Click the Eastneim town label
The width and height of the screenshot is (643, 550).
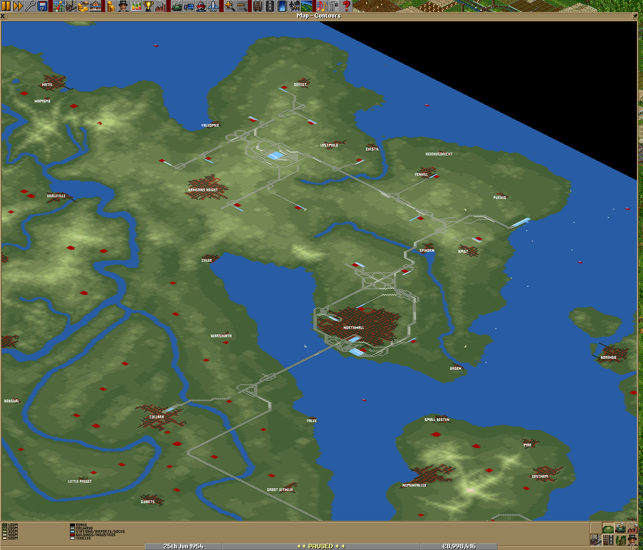(x=540, y=477)
